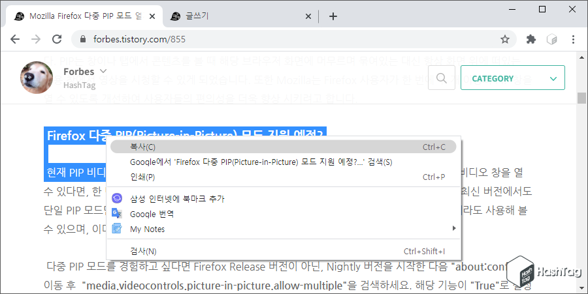
Task: Select 검사(N) to inspect element
Action: 284,251
